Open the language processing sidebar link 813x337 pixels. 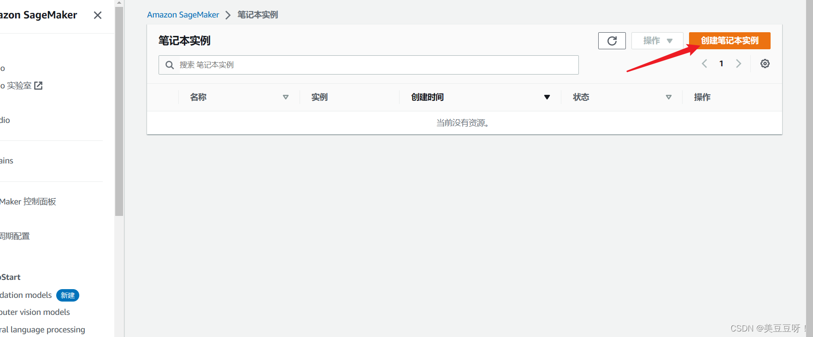click(42, 330)
